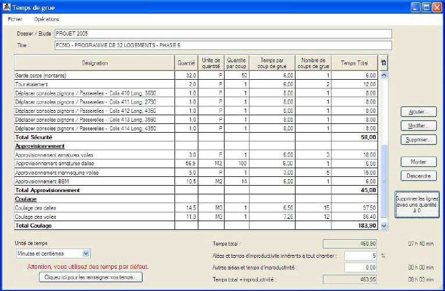Viewport: 445px width, 291px height.
Task: Click Cliquez ici pour les renseigner vos temps
Action: pos(91,278)
